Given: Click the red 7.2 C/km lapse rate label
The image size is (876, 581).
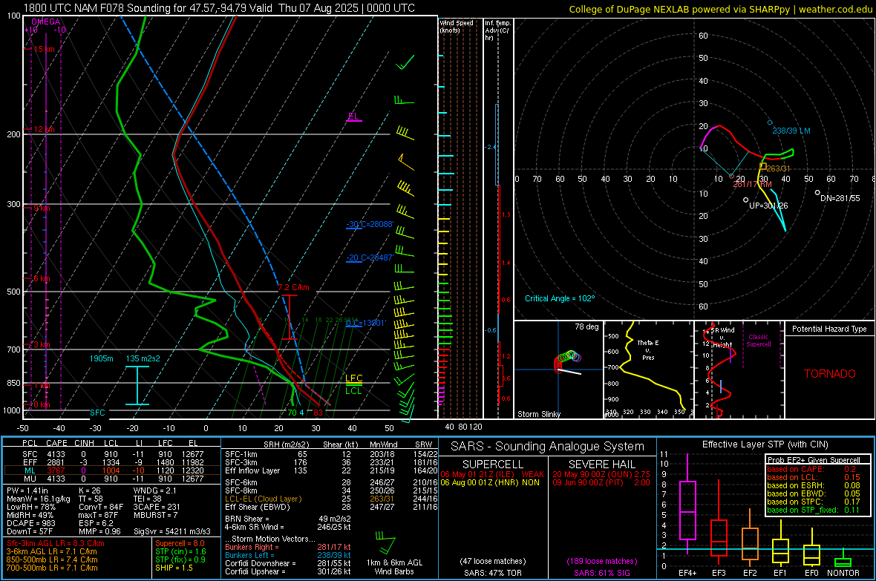Looking at the screenshot, I should click(293, 288).
